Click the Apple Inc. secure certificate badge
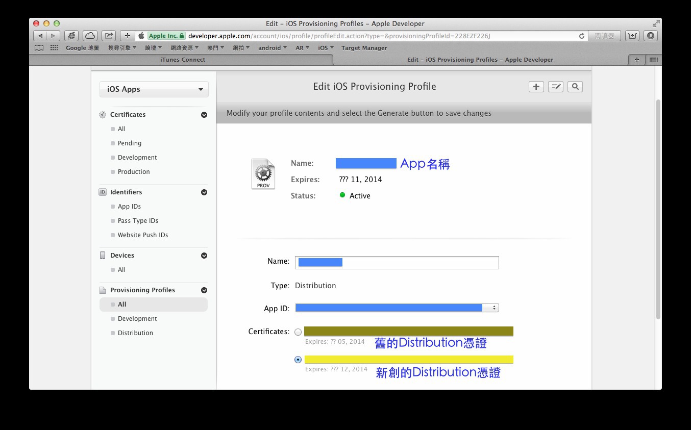691x430 pixels. pos(166,36)
